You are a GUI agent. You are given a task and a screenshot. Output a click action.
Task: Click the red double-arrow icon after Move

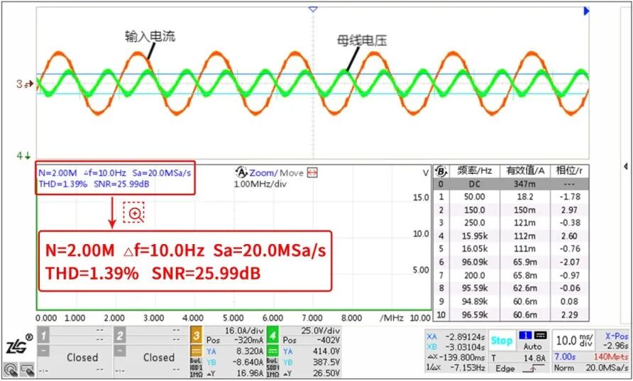tap(312, 172)
